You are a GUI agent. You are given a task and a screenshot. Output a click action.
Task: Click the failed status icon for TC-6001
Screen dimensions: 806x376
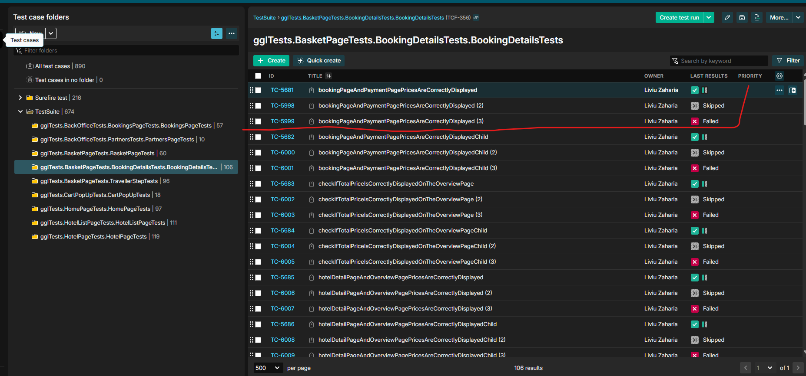[695, 168]
